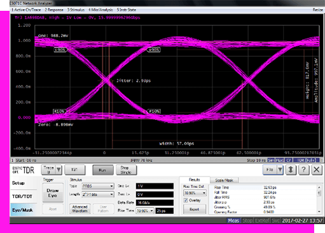This screenshot has height=233, width=325.
Task: Click the User Pattern button
Action: click(x=103, y=209)
